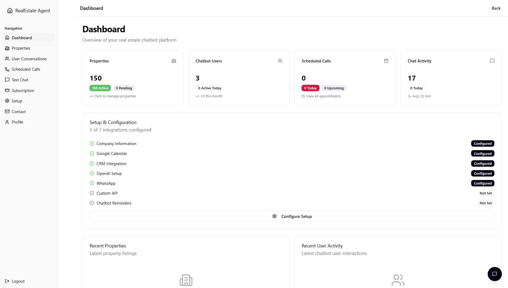
Task: Click the green check icon beside CRM Integration
Action: (x=92, y=163)
